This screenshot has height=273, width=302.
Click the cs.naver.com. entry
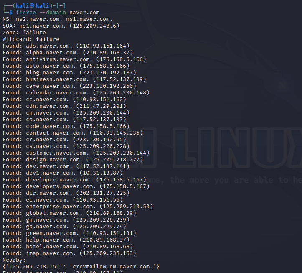66,146
